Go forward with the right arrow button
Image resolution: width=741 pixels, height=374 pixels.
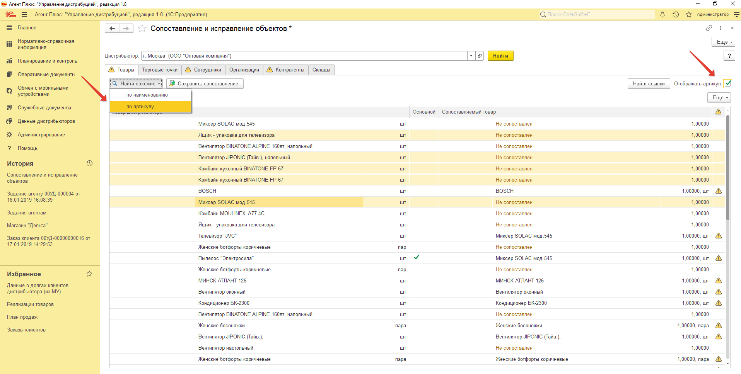pyautogui.click(x=126, y=28)
